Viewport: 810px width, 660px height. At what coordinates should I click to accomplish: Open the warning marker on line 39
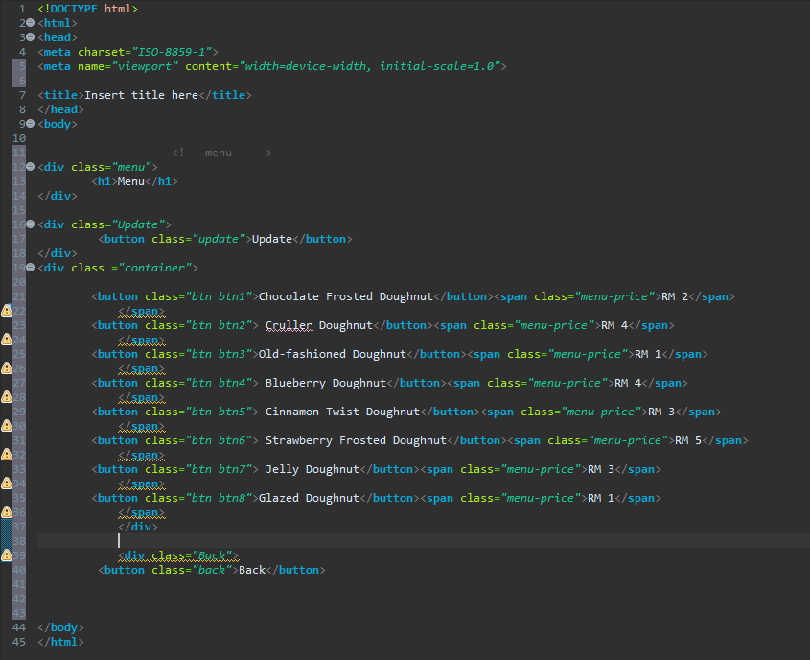coord(7,555)
